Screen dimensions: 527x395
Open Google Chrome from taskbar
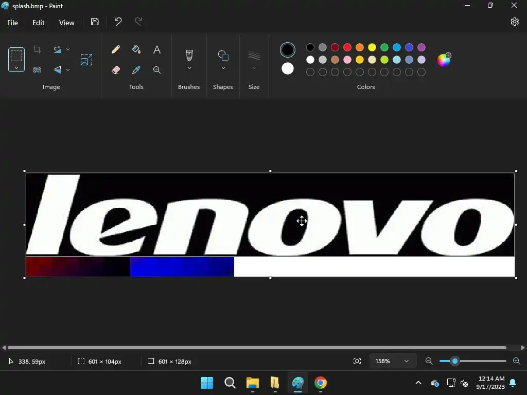coord(321,383)
